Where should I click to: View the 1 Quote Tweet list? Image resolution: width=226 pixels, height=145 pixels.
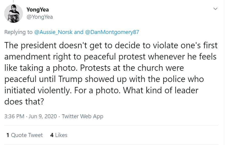pyautogui.click(x=25, y=135)
